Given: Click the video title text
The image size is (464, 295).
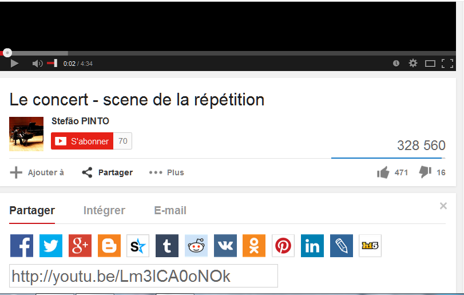Looking at the screenshot, I should tap(137, 100).
